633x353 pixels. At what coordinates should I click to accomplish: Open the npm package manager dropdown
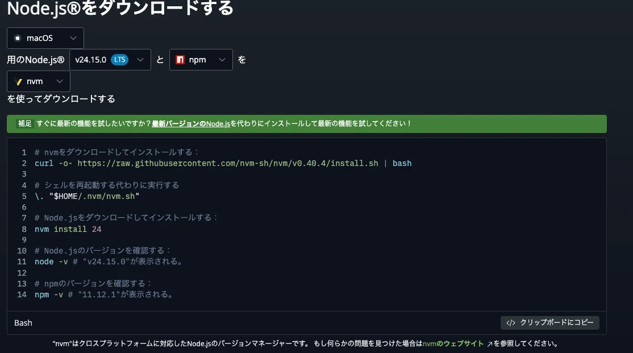point(201,60)
